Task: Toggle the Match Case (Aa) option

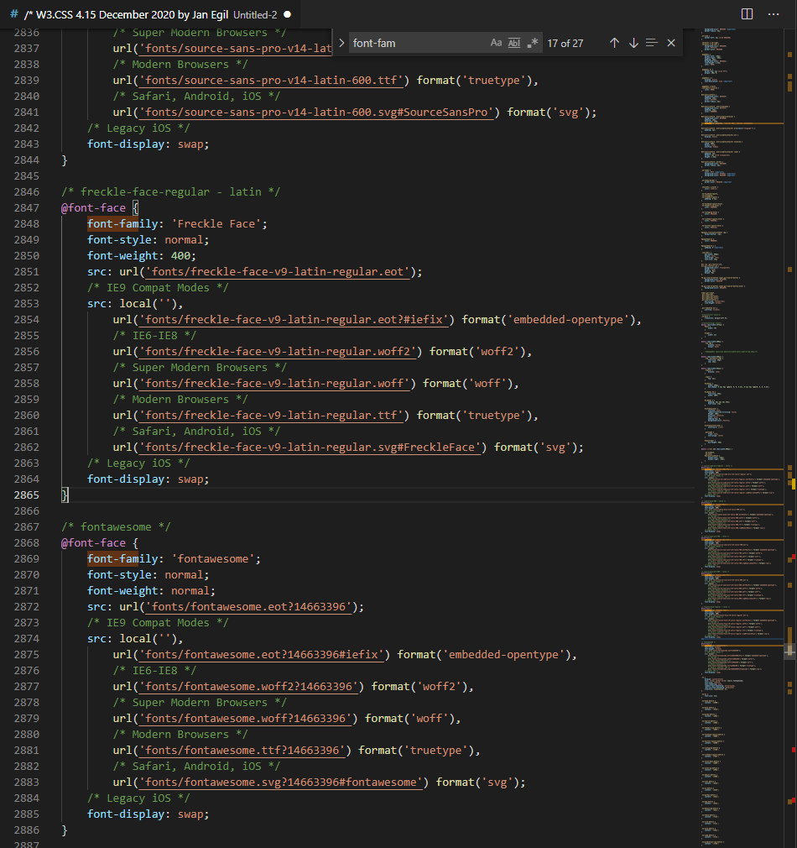Action: click(x=496, y=44)
